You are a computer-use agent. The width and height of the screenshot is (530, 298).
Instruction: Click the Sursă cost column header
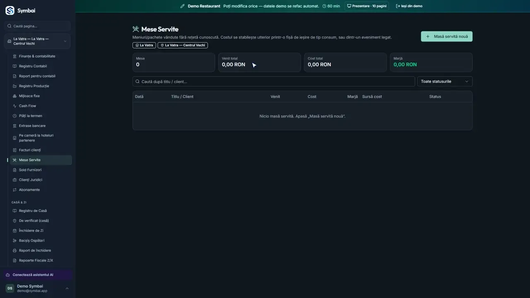click(x=372, y=96)
